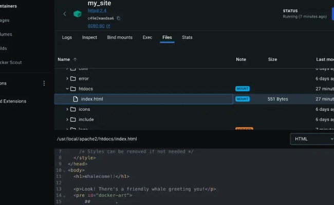Switch to the Inspect tab
334x205 pixels.
[89, 37]
